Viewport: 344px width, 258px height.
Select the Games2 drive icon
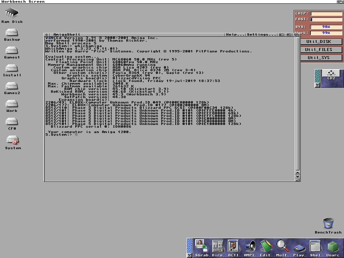click(x=12, y=88)
